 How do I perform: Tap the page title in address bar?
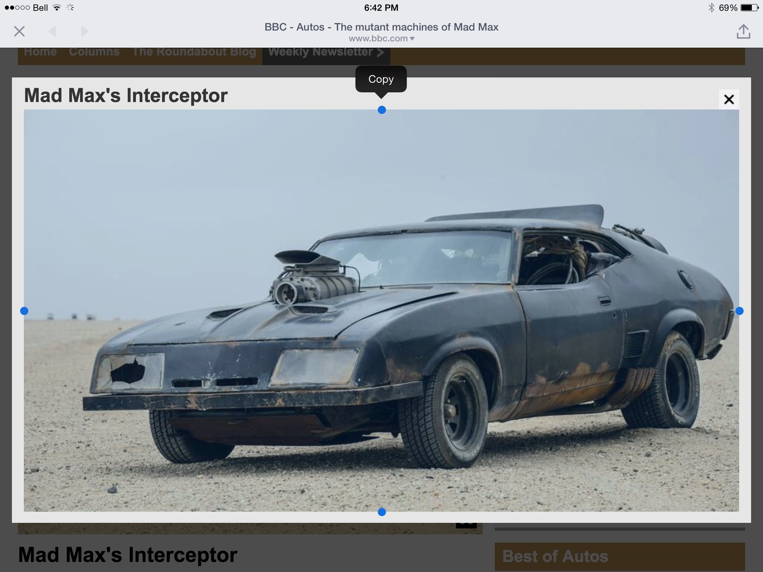[x=381, y=27]
